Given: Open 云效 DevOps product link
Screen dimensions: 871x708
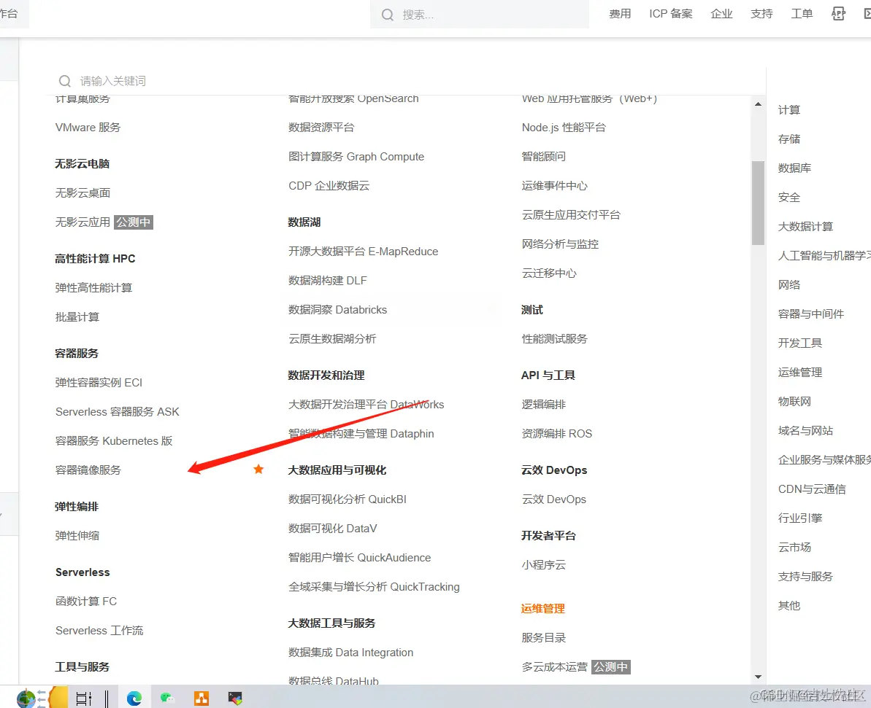Looking at the screenshot, I should point(554,499).
